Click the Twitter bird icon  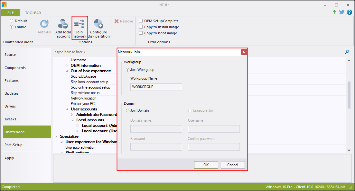click(x=342, y=12)
